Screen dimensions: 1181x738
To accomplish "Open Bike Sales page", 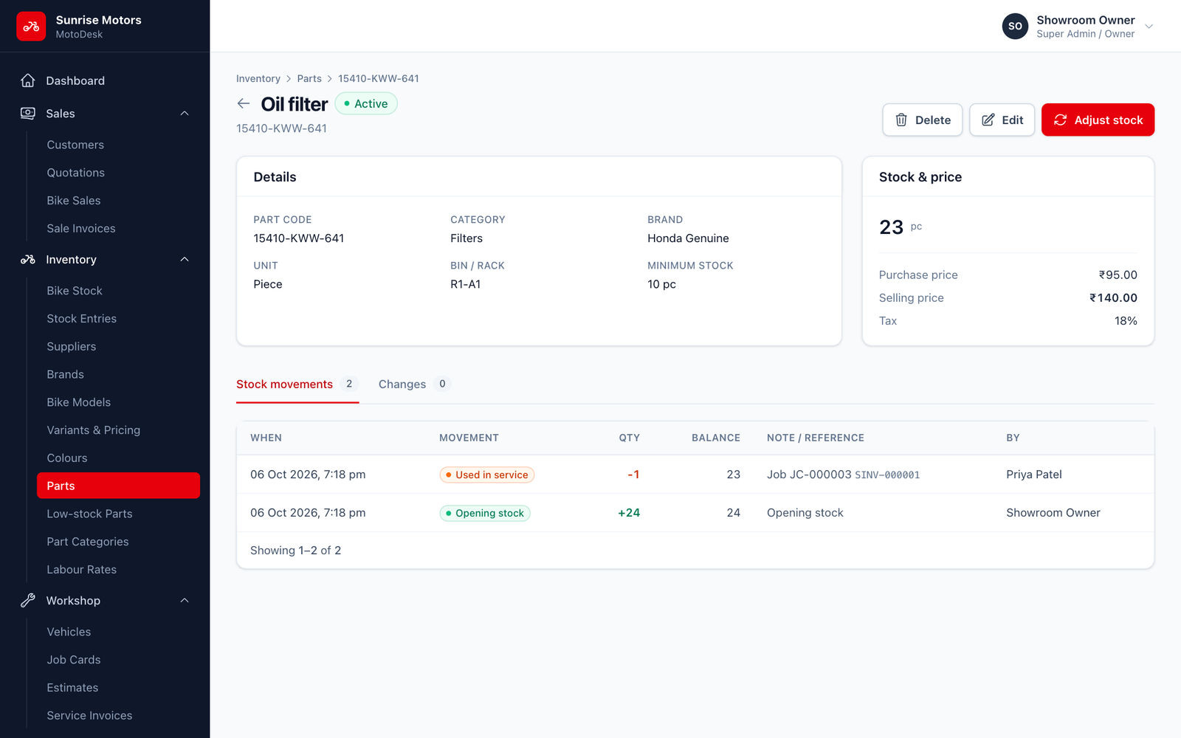I will pos(118,201).
